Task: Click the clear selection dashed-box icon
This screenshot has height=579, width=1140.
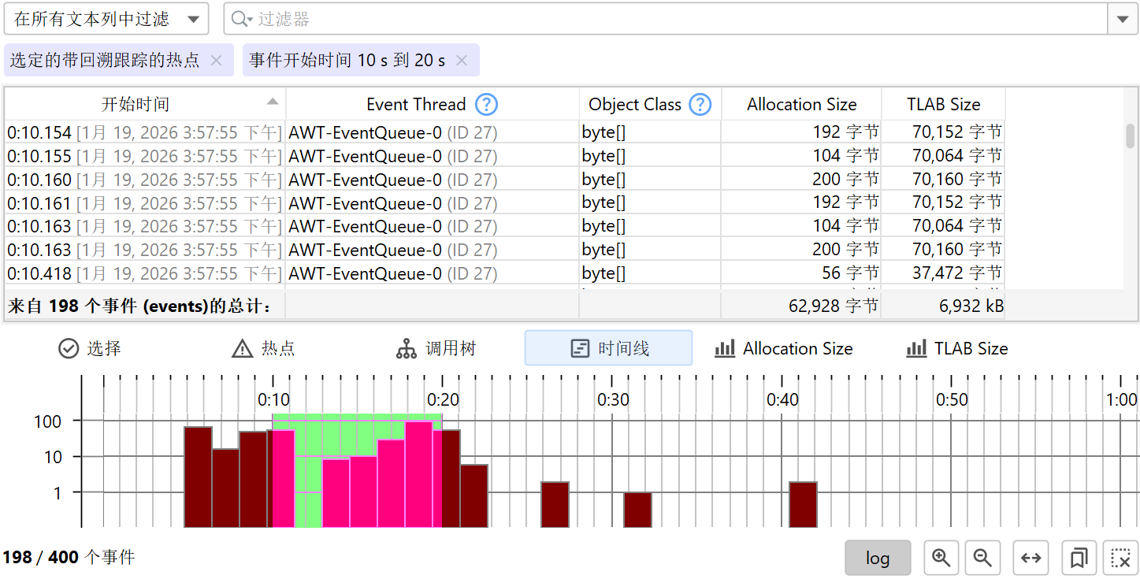Action: click(x=1120, y=558)
